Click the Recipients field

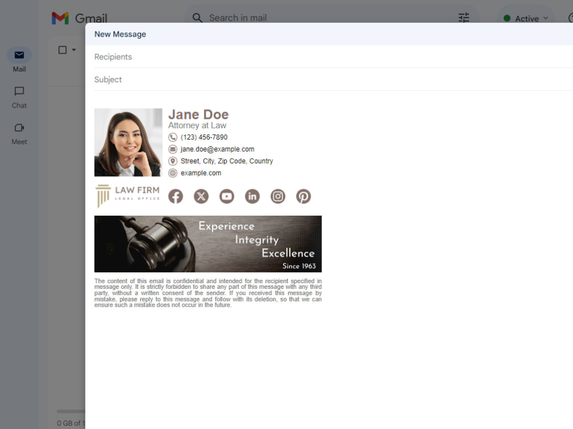333,57
